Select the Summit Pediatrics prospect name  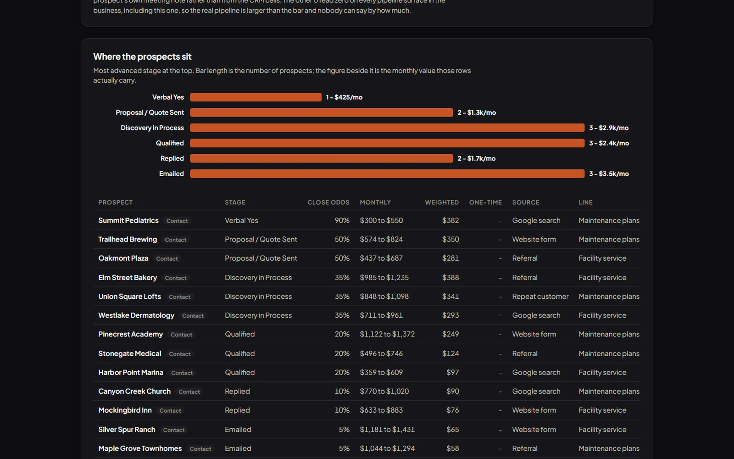click(x=128, y=220)
